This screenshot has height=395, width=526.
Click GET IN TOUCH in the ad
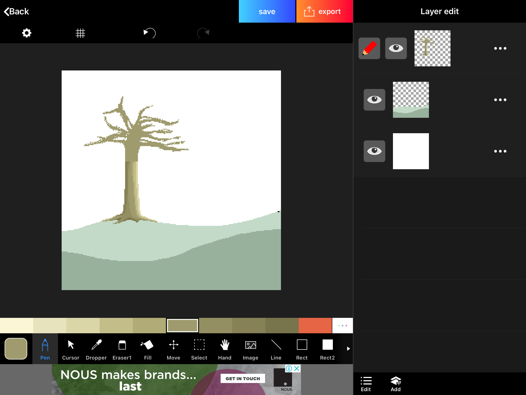click(x=243, y=379)
